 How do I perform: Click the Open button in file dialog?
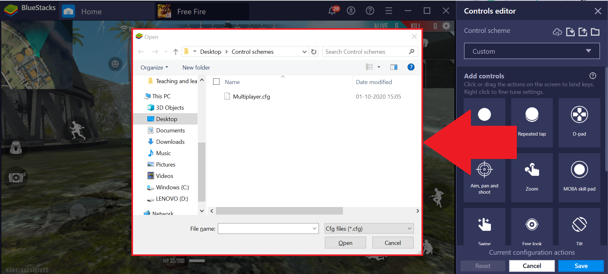[345, 243]
